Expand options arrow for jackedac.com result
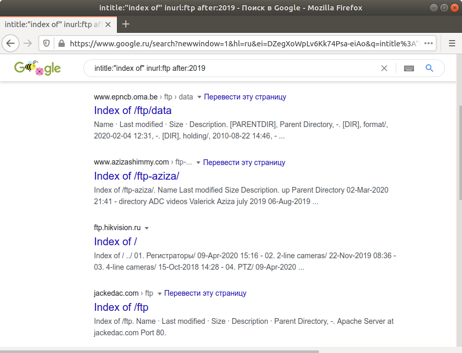462x353 pixels. coord(159,294)
